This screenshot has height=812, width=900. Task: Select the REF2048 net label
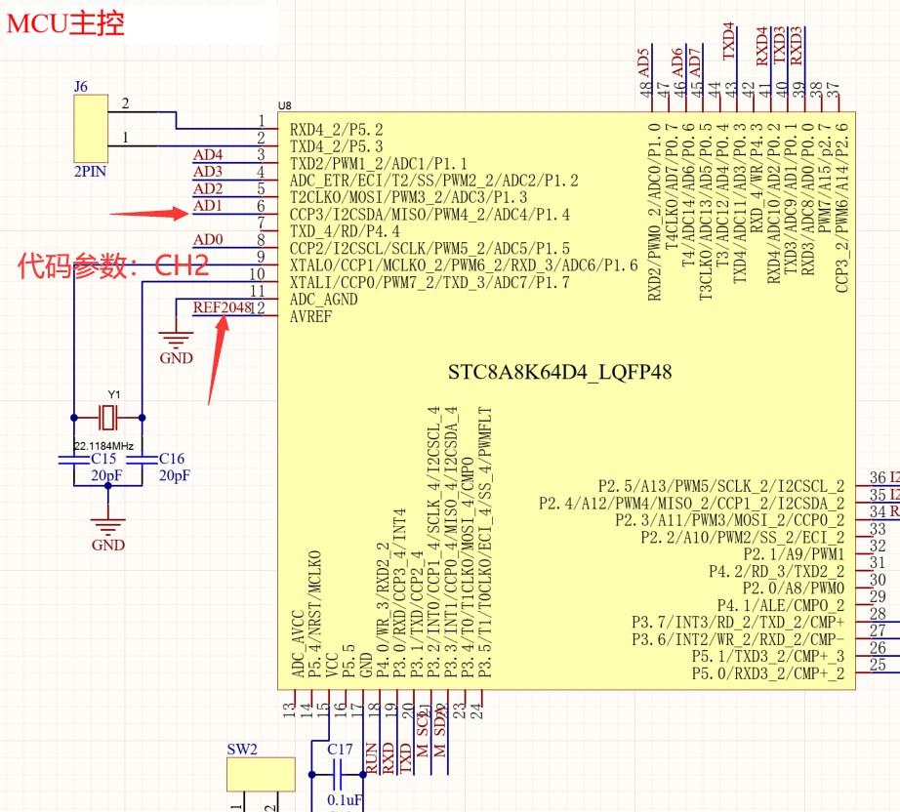pyautogui.click(x=223, y=307)
